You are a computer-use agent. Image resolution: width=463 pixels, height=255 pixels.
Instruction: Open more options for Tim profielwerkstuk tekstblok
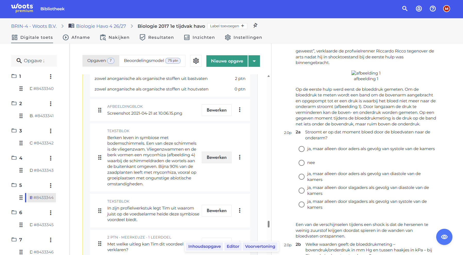pyautogui.click(x=240, y=211)
